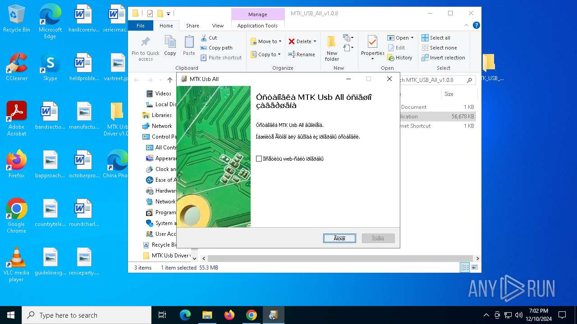Click the Edit command in ribbon

[396, 48]
